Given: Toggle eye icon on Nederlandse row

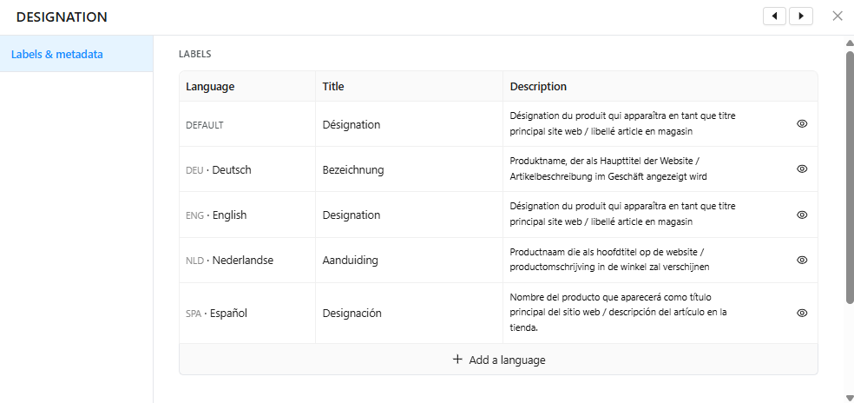Looking at the screenshot, I should (x=802, y=260).
